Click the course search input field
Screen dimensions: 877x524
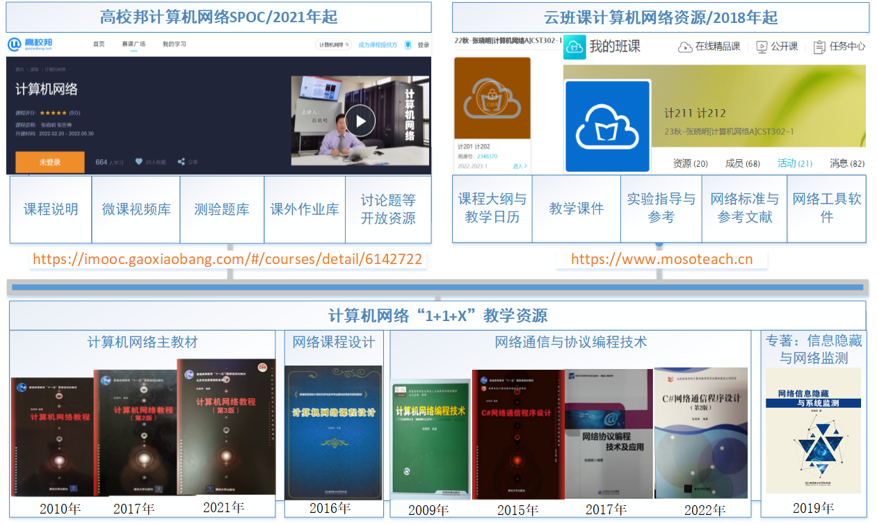332,45
